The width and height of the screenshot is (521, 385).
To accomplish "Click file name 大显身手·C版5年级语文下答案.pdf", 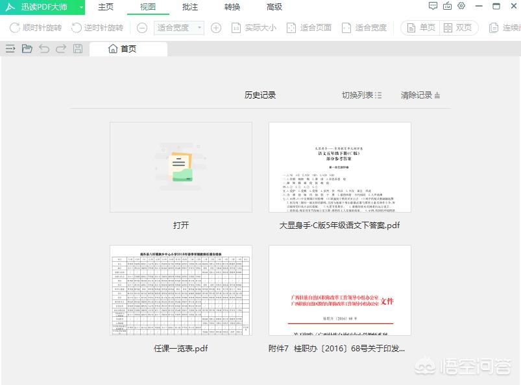I will 339,226.
